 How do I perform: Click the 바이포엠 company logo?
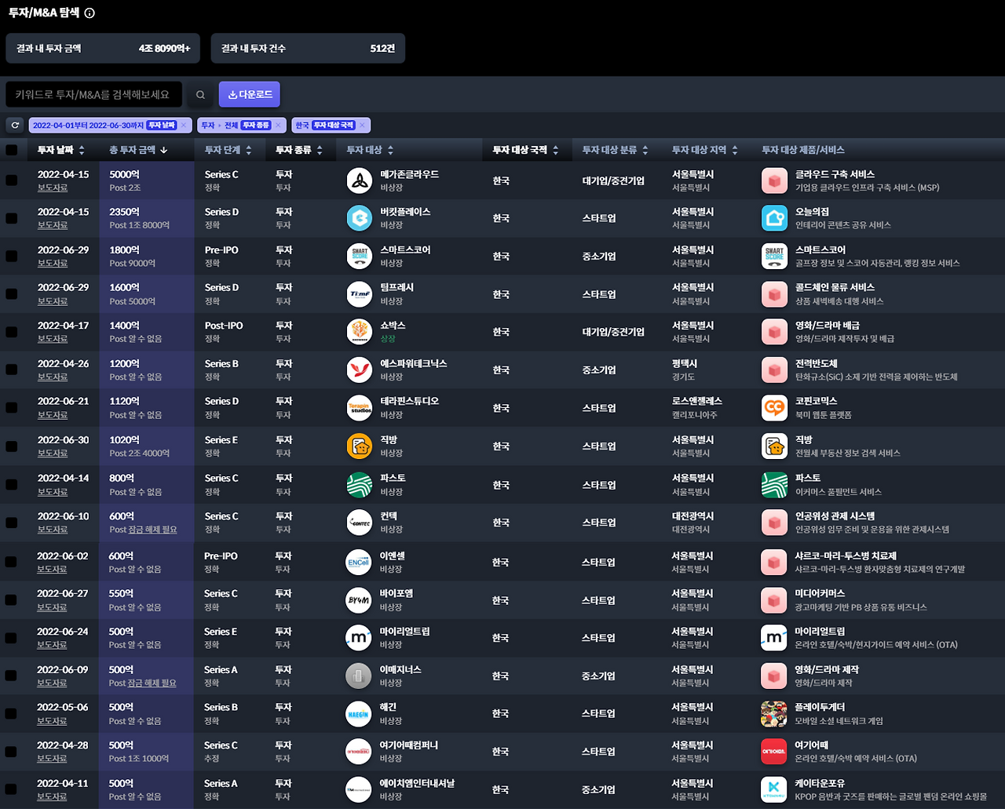[359, 600]
